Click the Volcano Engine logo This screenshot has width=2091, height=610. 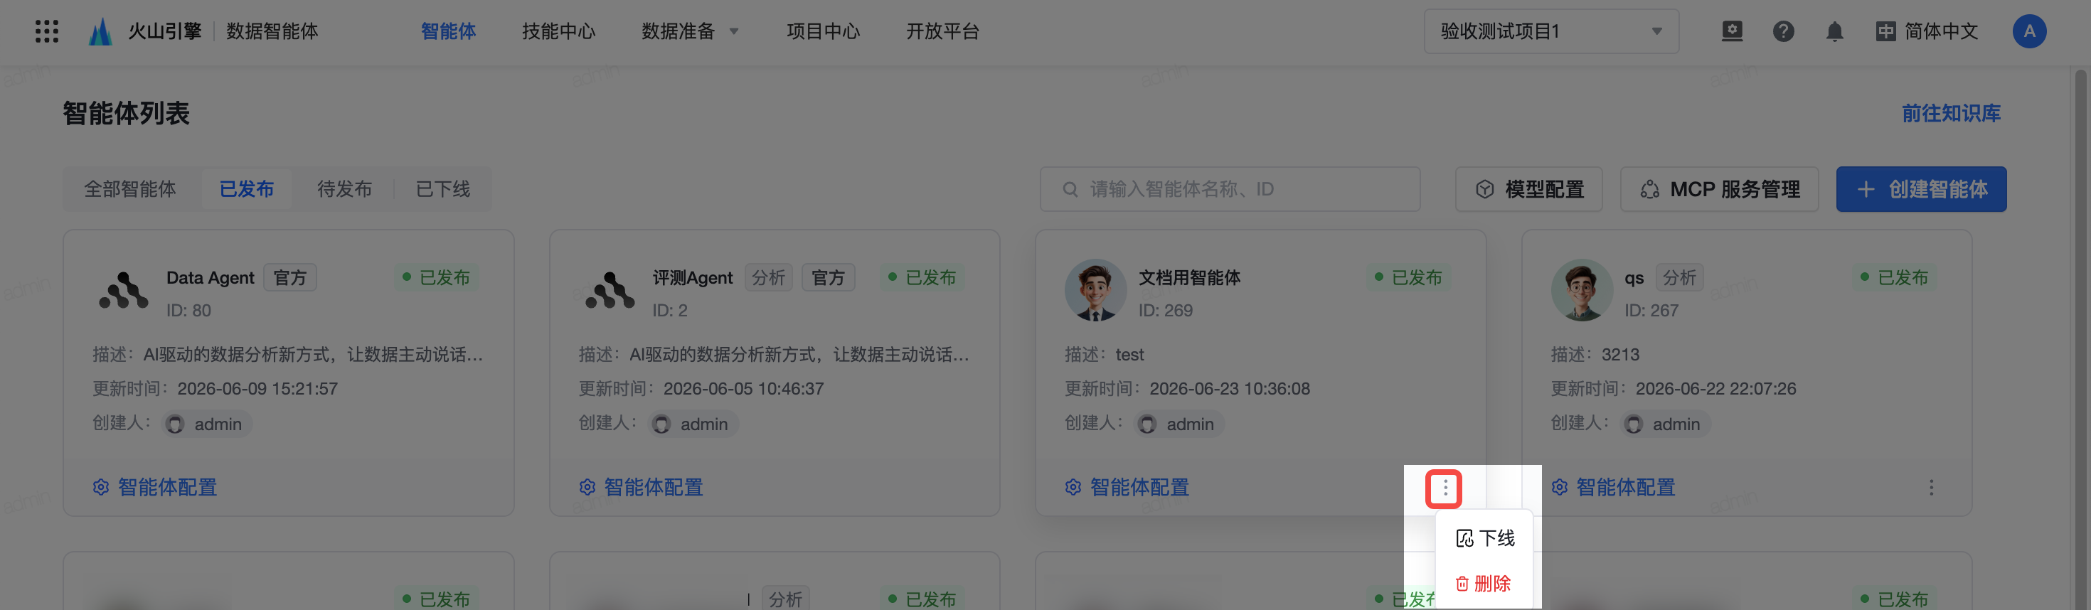[x=100, y=31]
